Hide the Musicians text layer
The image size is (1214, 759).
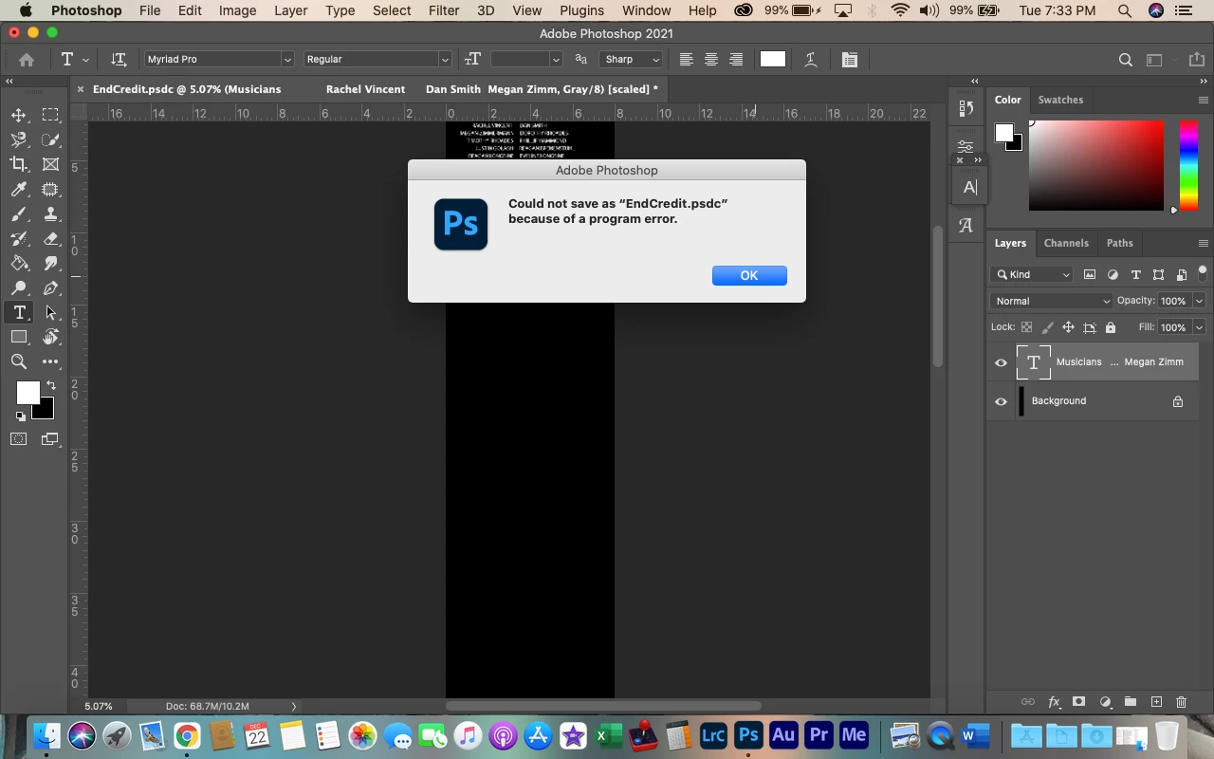[1001, 362]
